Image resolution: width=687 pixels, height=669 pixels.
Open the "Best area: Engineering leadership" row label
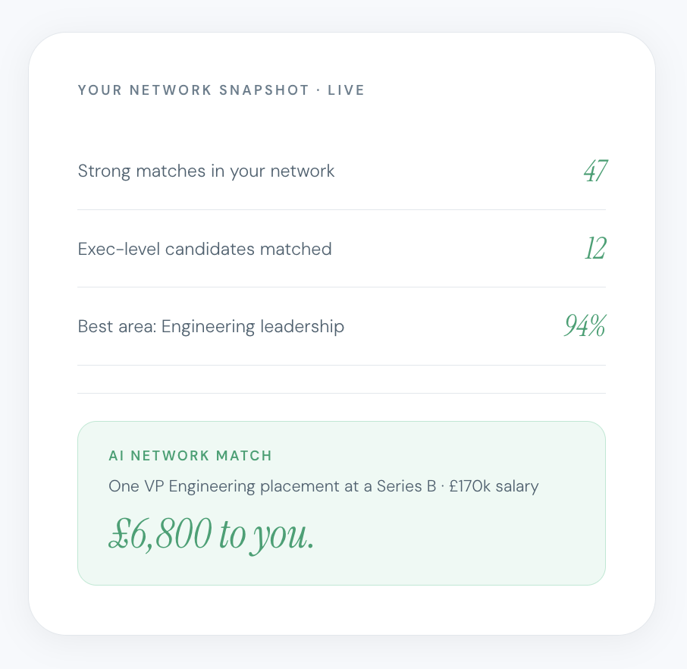[211, 327]
